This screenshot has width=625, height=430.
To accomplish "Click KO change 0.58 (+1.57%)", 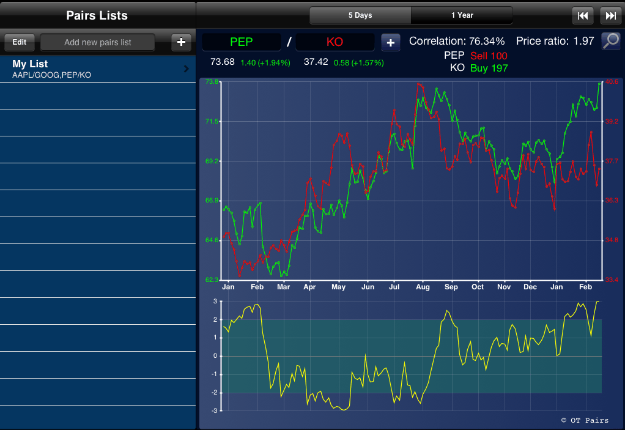I will coord(359,62).
